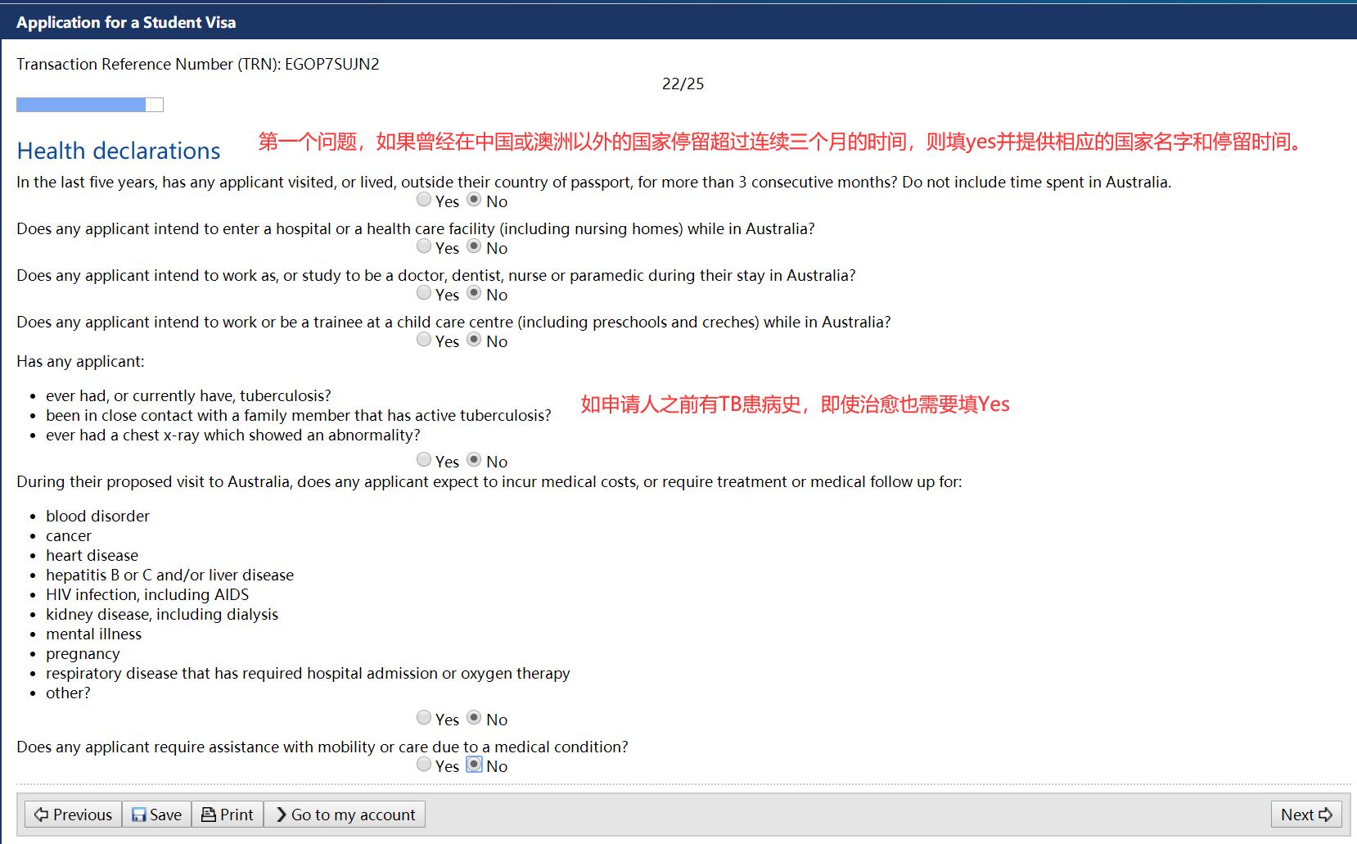Screen dimensions: 1357x844
Task: Choose No for expected medical costs question
Action: pos(474,718)
